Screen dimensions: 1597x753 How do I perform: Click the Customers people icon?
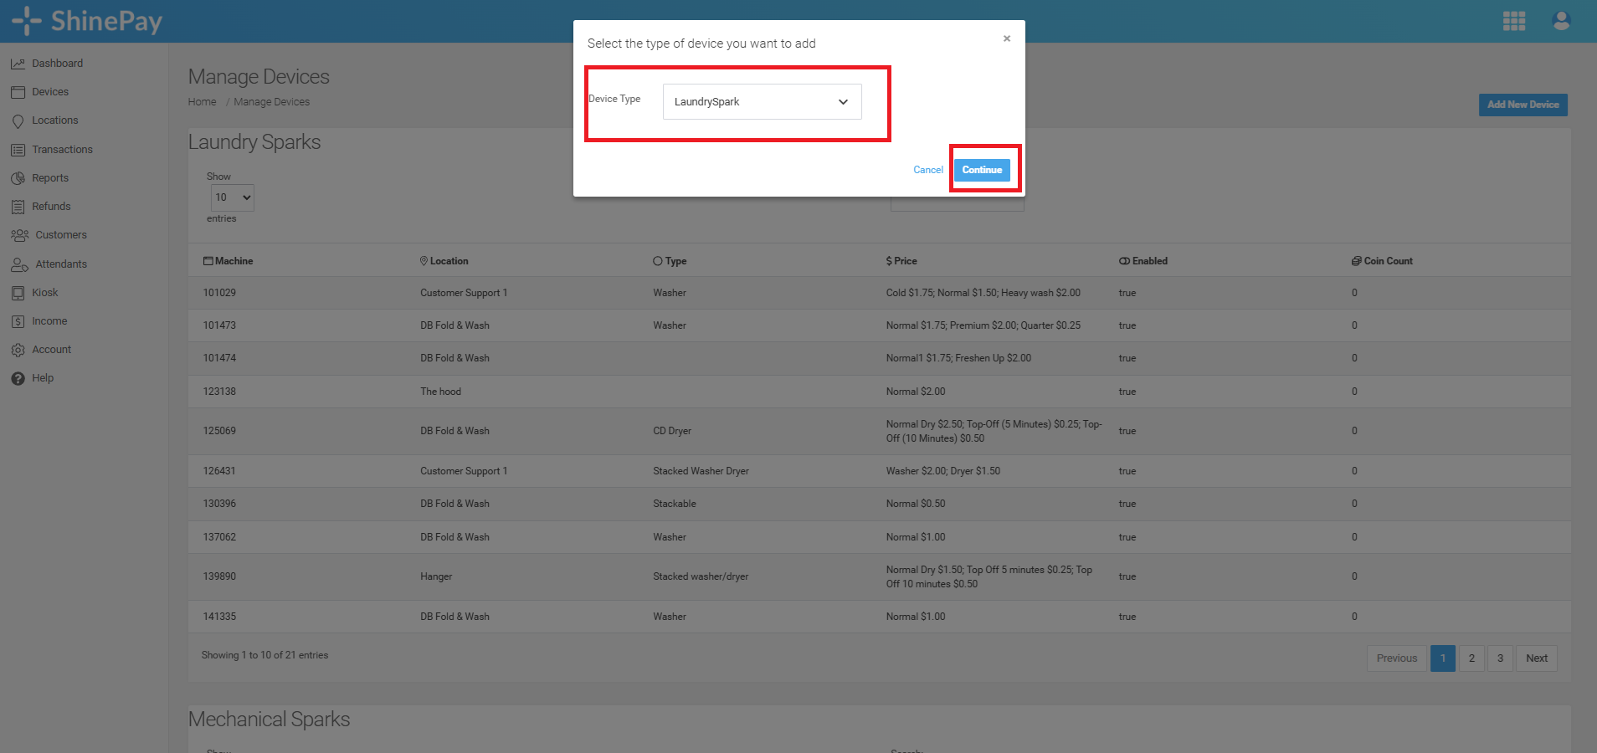[x=19, y=235]
